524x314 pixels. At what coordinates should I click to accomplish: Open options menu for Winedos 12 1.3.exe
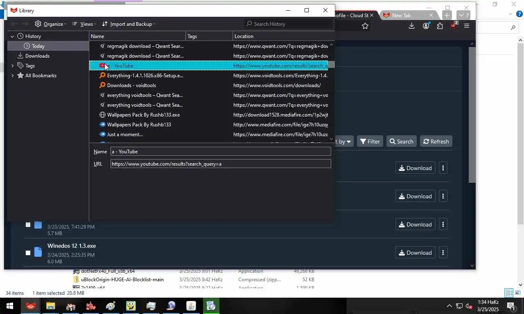pos(443,253)
